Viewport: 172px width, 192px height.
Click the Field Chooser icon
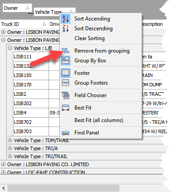coord(66,95)
